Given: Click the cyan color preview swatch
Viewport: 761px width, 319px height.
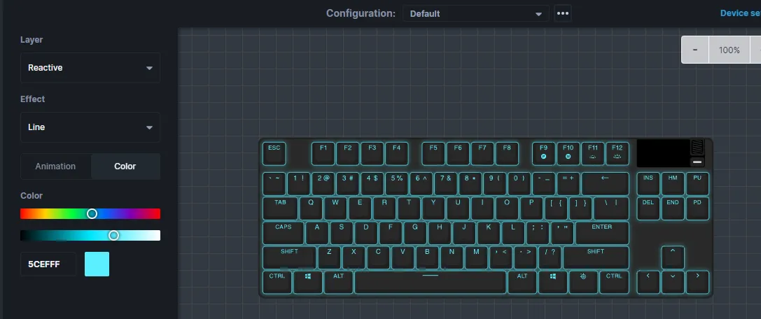Looking at the screenshot, I should (x=97, y=264).
